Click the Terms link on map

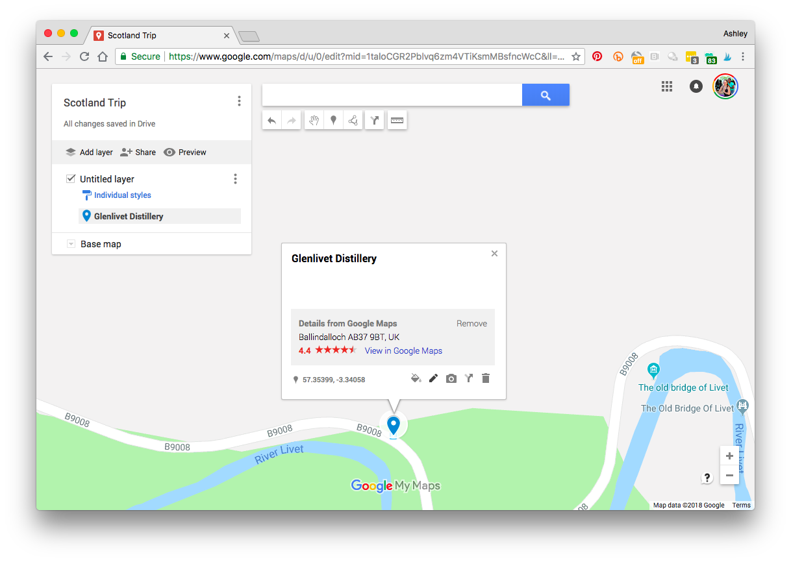[741, 505]
